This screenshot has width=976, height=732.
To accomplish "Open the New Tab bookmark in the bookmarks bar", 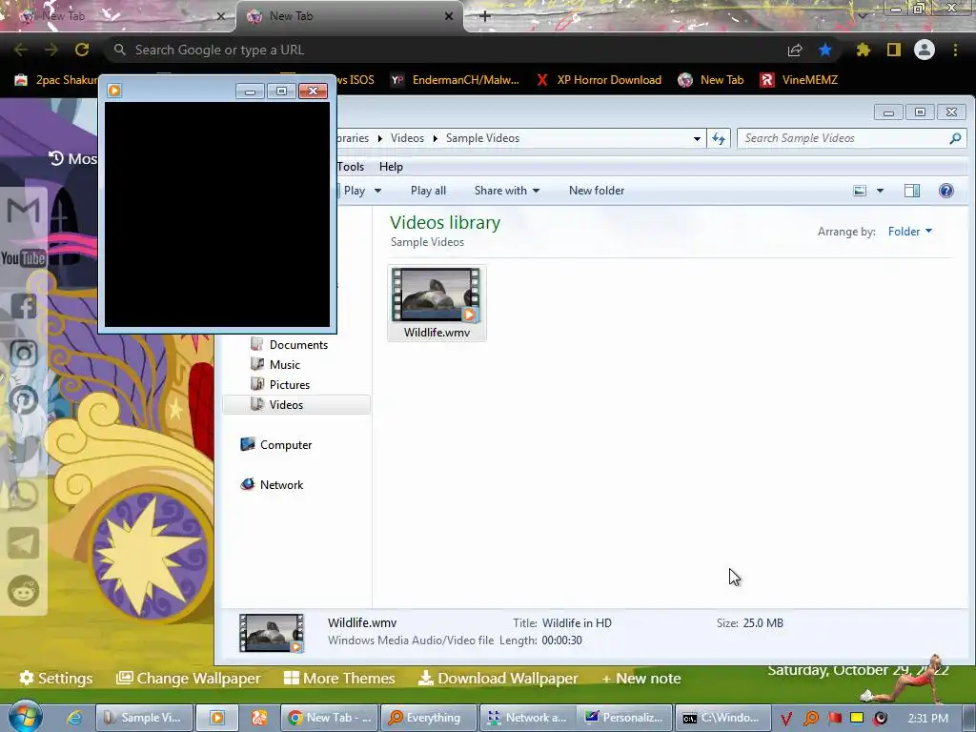I will (711, 80).
